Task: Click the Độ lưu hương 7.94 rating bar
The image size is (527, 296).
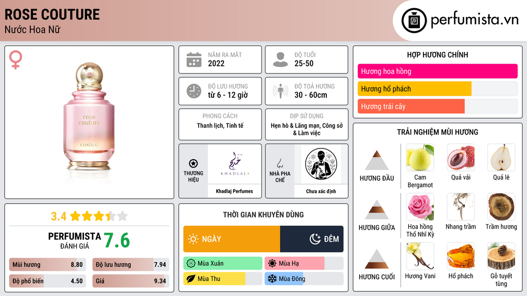Action: 131,265
